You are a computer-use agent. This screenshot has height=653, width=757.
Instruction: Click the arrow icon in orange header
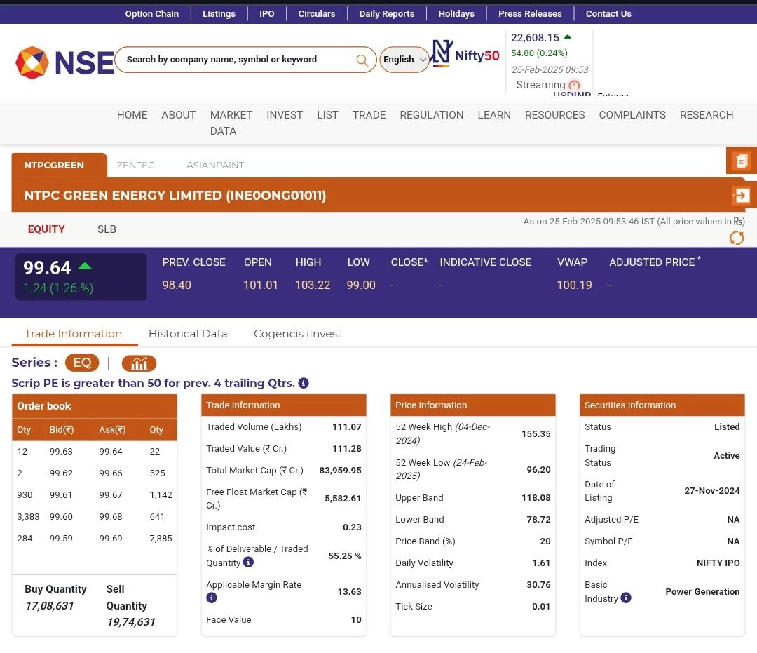[x=741, y=196]
